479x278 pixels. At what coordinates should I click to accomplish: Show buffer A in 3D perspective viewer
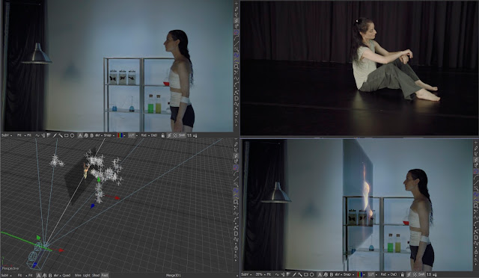[38, 275]
